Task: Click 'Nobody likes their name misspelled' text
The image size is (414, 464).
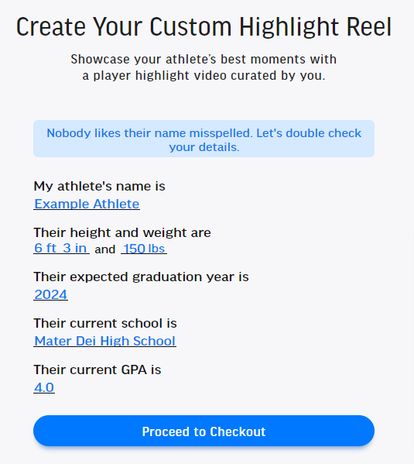Action: click(x=149, y=133)
